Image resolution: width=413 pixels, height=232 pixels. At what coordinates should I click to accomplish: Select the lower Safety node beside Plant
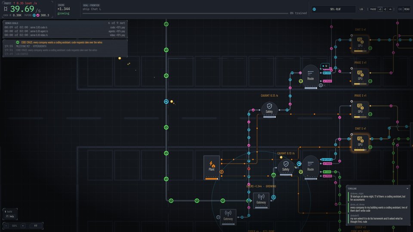click(286, 167)
